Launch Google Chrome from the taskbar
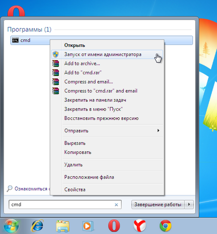 tap(165, 225)
